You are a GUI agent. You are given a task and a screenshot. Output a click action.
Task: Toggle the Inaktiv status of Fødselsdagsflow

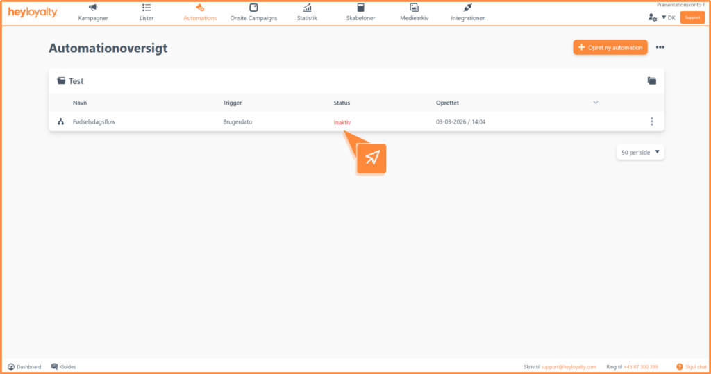point(342,122)
